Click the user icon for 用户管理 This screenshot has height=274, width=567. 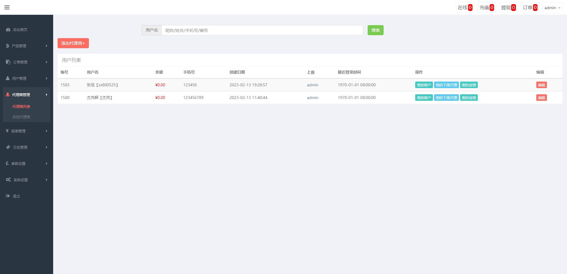(8, 78)
